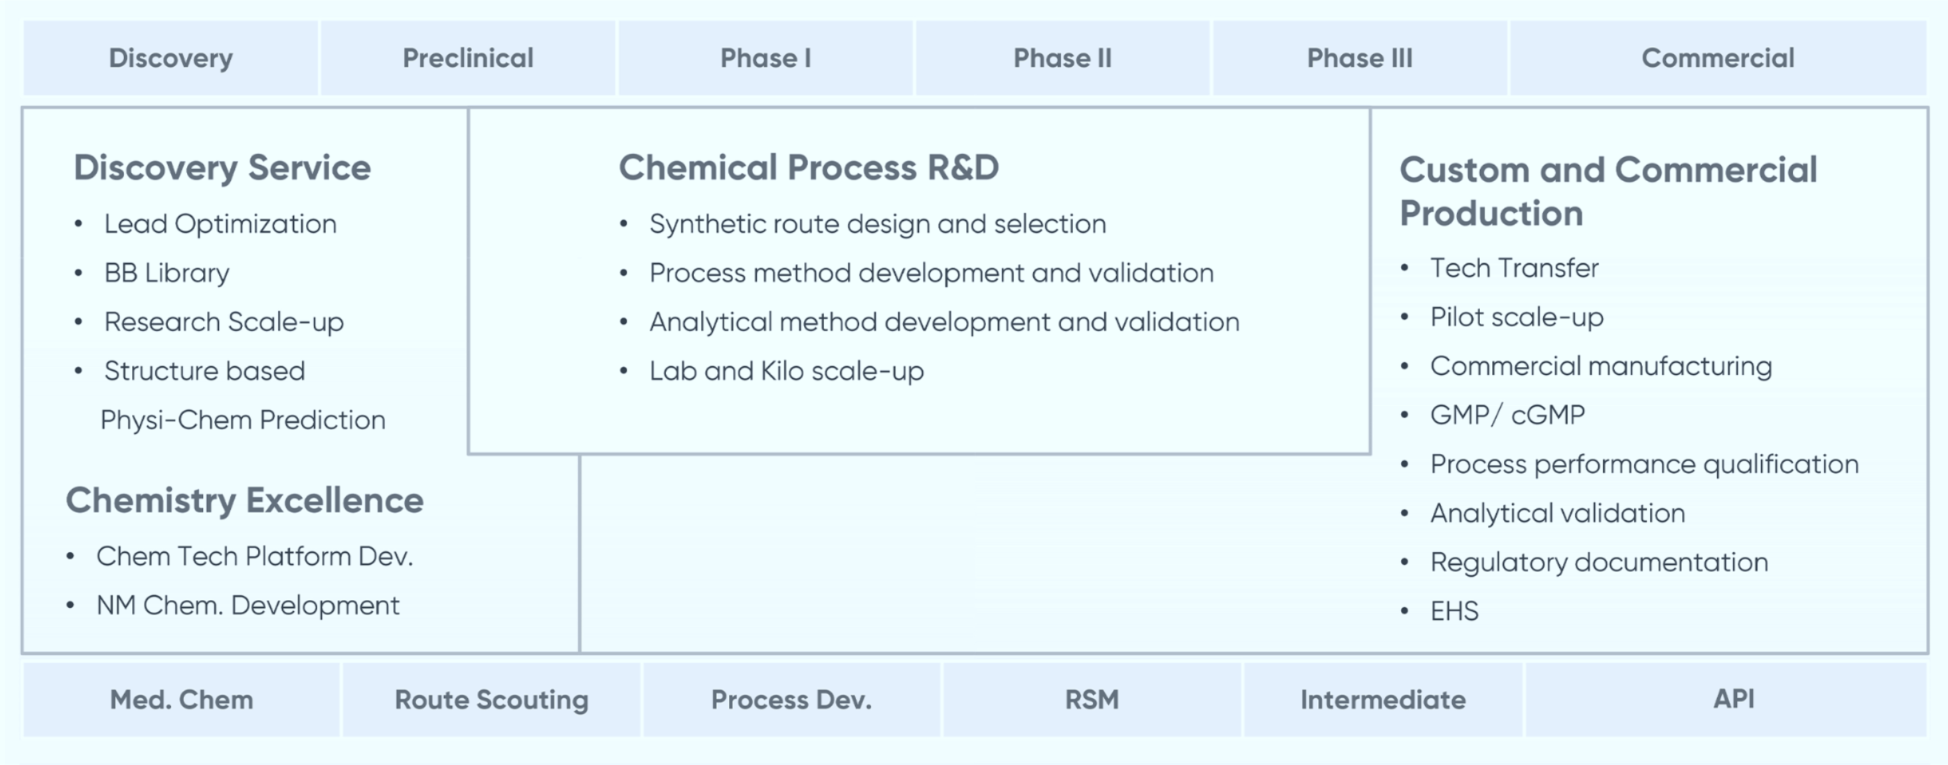1948x765 pixels.
Task: Click the Regulatory documentation list item
Action: (1599, 563)
